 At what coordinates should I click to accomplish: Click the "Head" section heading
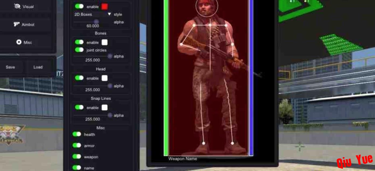pyautogui.click(x=101, y=69)
